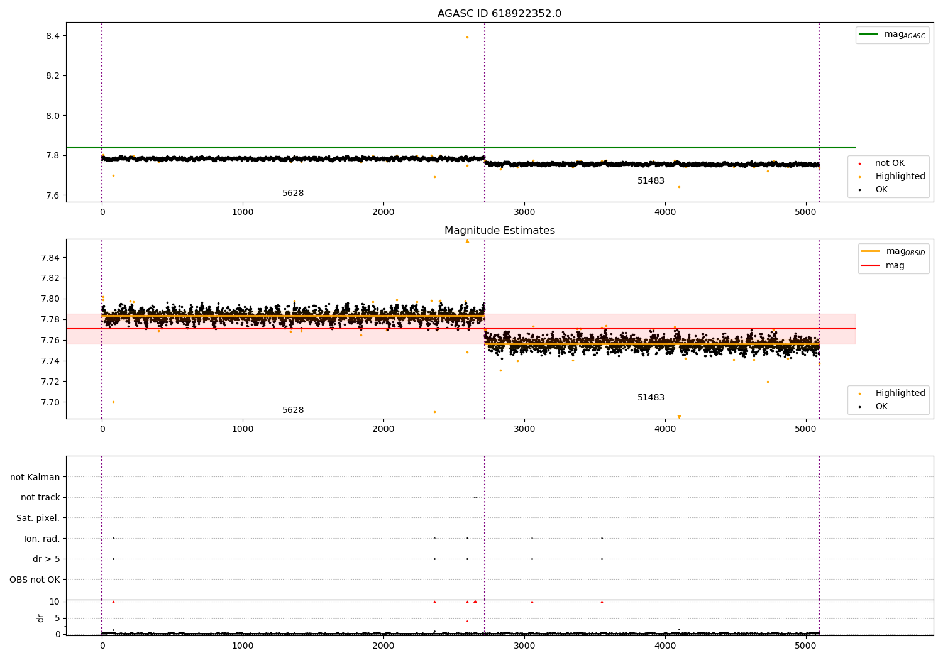Click the "7.6" y-axis tick label
The height and width of the screenshot is (660, 943).
53,195
